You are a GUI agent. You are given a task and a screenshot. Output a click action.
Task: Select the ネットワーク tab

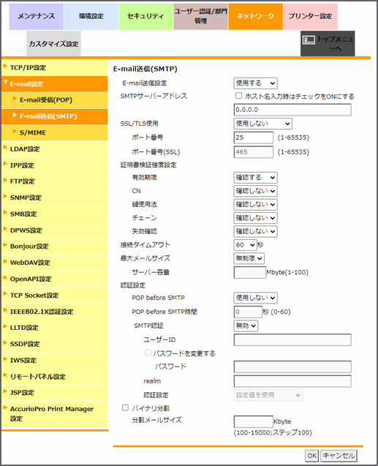(255, 16)
